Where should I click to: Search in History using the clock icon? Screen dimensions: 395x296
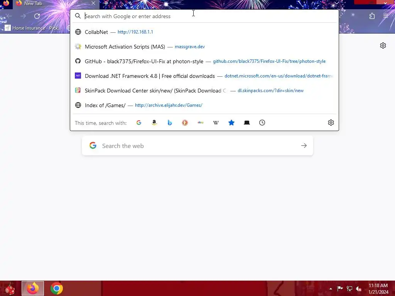[x=262, y=123]
